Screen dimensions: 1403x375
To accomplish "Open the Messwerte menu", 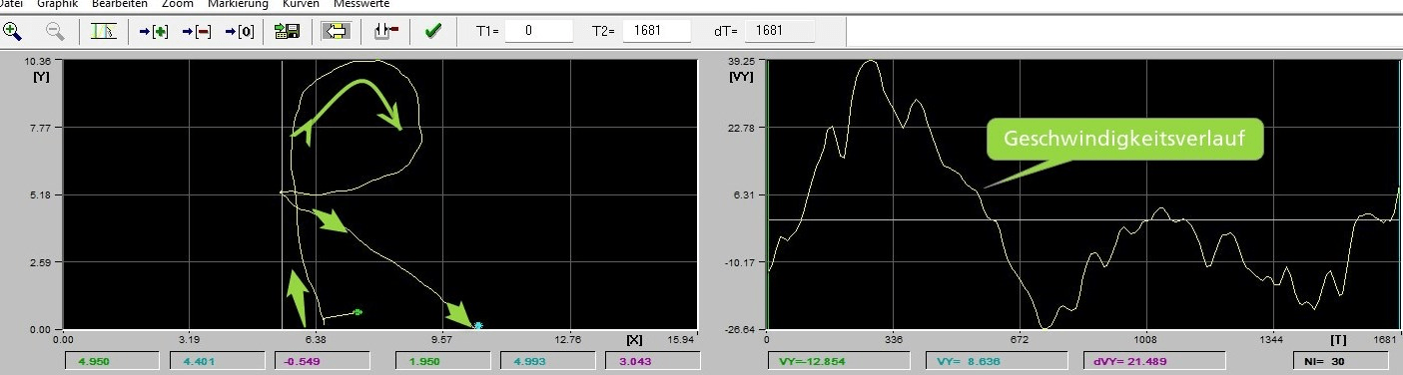I will (361, 4).
